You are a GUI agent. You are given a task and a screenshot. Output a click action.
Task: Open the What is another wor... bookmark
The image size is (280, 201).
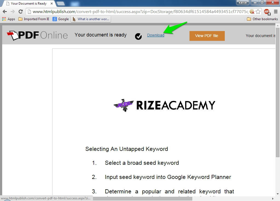point(91,19)
